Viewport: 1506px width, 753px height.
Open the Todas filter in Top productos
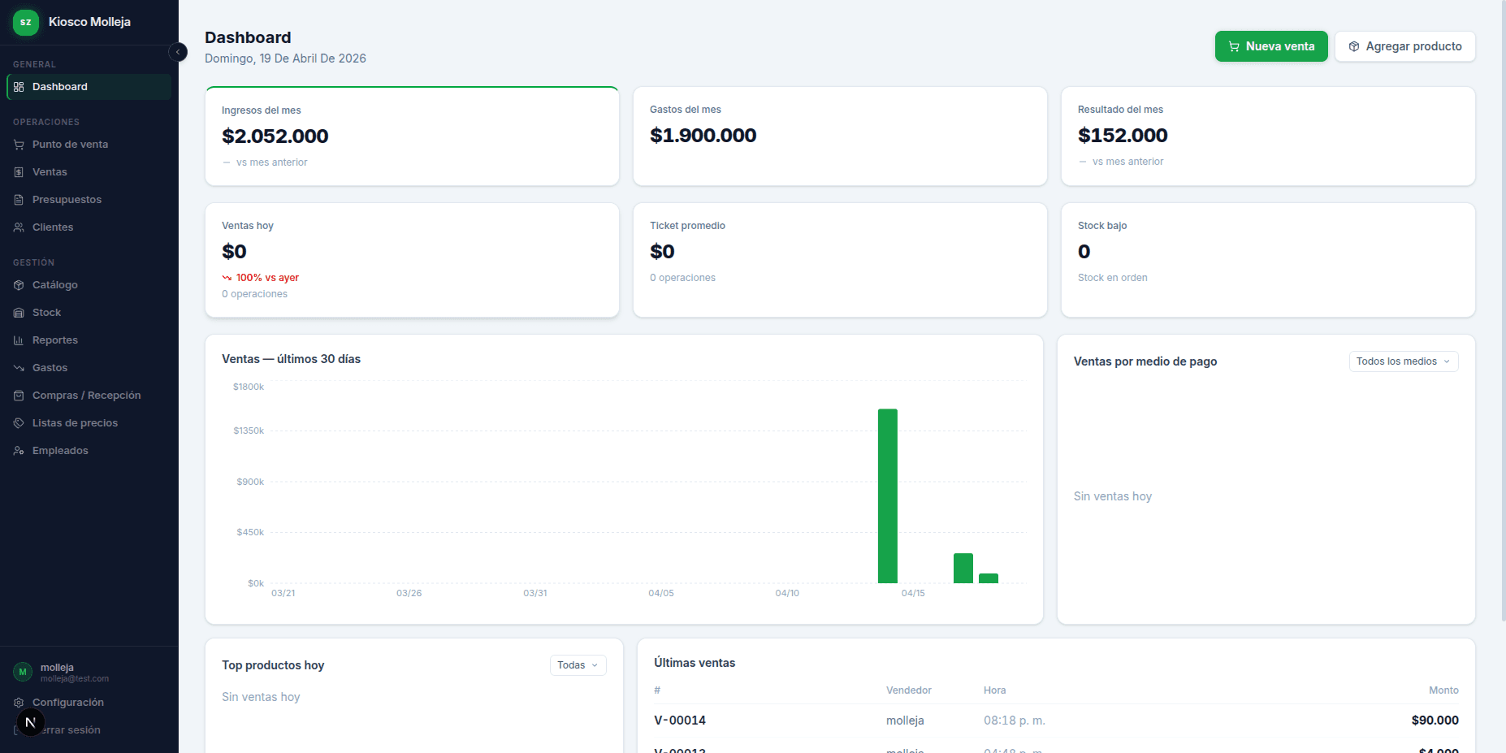[578, 665]
